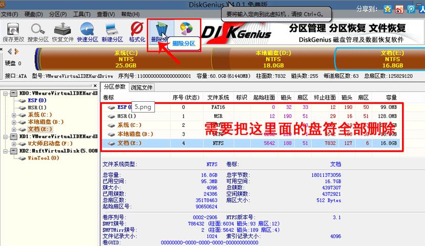
Task: Click the 容量 column header
Action: pyautogui.click(x=391, y=98)
